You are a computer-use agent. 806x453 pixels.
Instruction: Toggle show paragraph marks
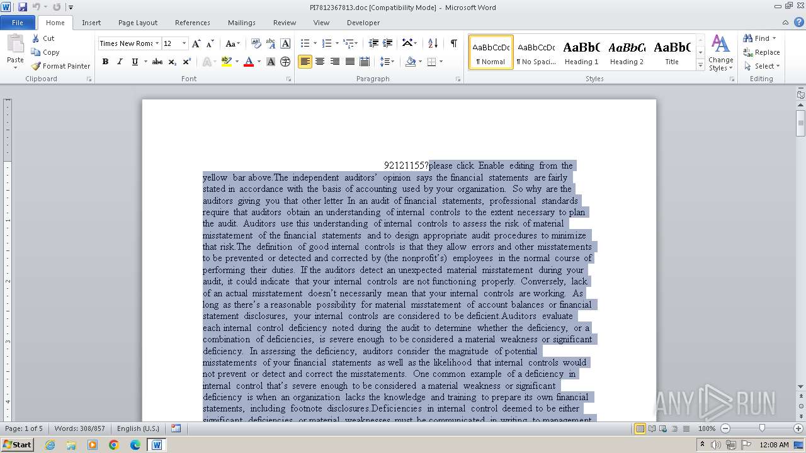point(453,43)
